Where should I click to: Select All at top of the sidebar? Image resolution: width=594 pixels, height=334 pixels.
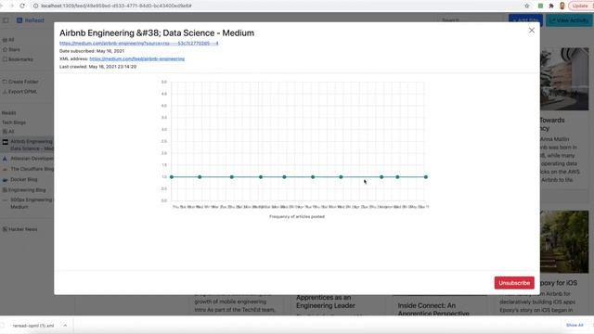coord(8,39)
